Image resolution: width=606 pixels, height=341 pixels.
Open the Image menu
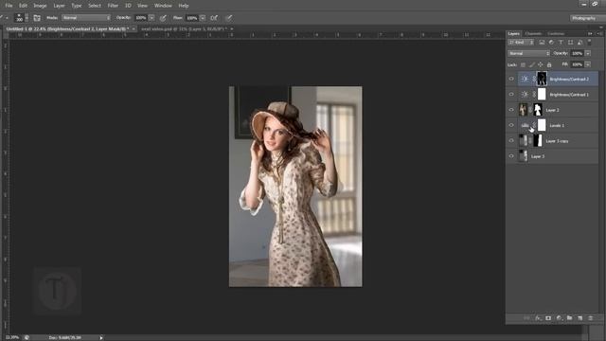click(x=40, y=6)
